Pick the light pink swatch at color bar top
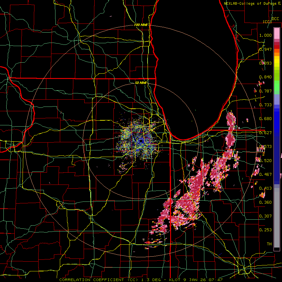The image size is (282, 282). (x=277, y=33)
